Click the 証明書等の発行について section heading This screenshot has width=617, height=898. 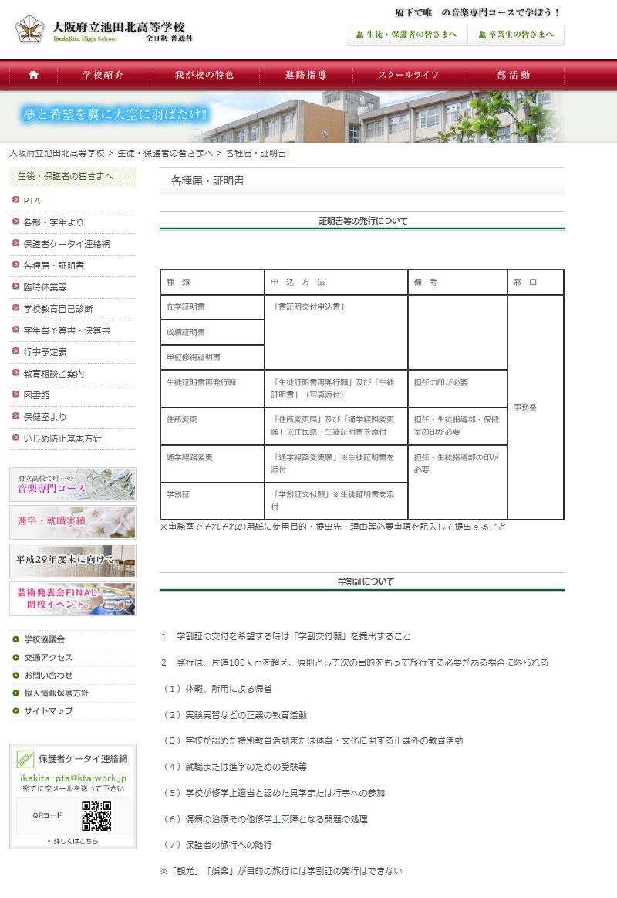tap(362, 221)
